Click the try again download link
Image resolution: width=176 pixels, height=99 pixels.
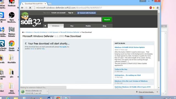[63, 47]
